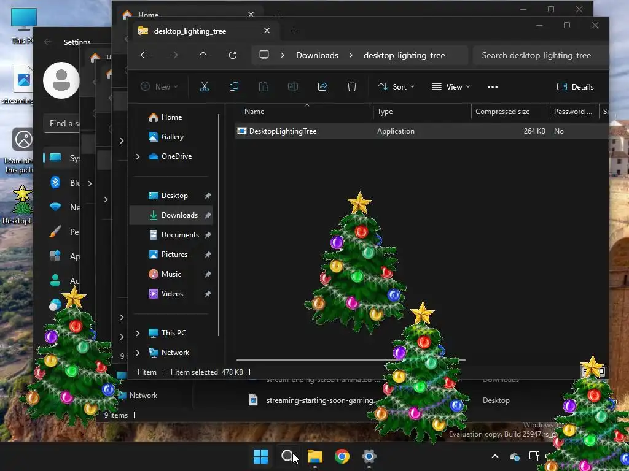Go up one folder level
Image resolution: width=629 pixels, height=471 pixels.
(203, 55)
